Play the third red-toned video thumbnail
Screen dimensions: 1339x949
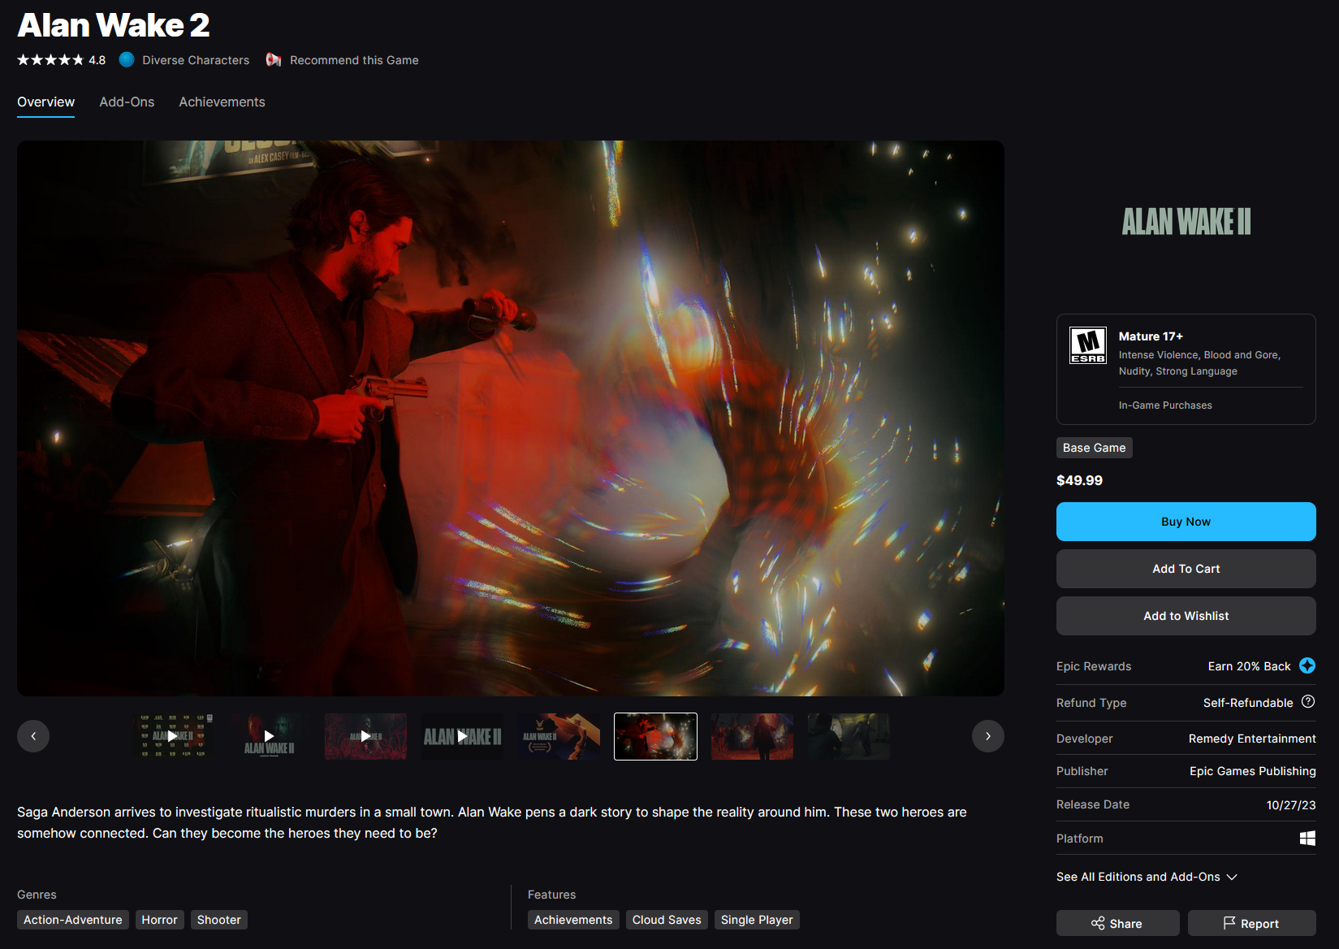pyautogui.click(x=365, y=736)
